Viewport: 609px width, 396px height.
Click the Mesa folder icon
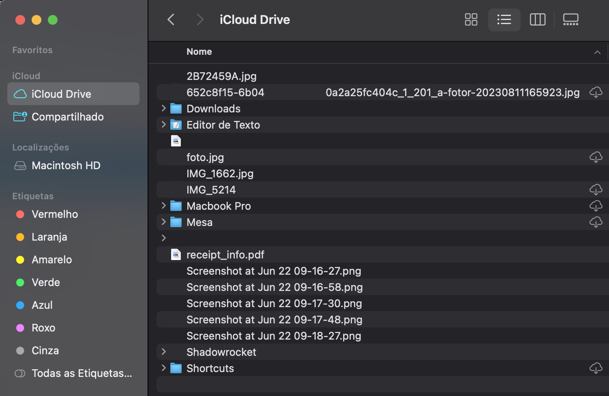[176, 222]
